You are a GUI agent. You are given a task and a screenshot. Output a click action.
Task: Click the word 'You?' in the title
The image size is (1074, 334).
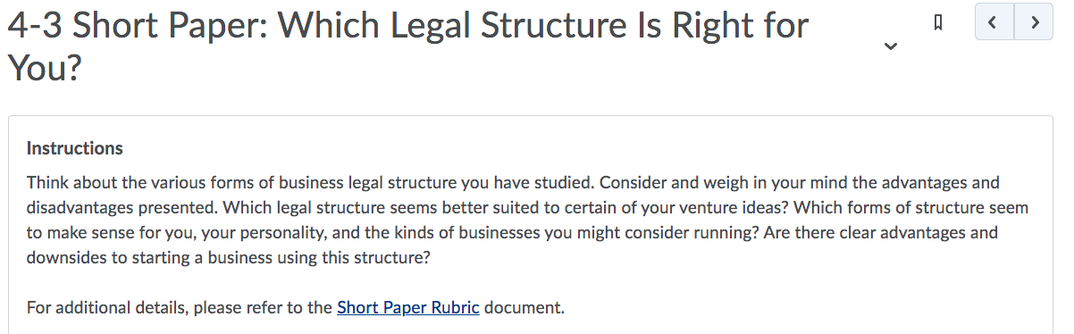pyautogui.click(x=45, y=68)
